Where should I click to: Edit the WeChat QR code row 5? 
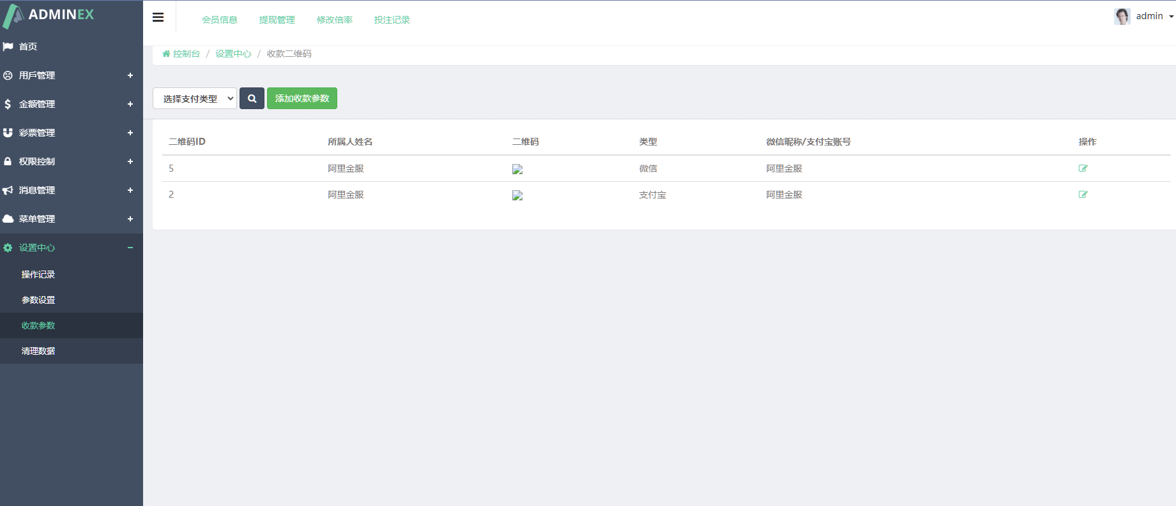pos(1083,168)
